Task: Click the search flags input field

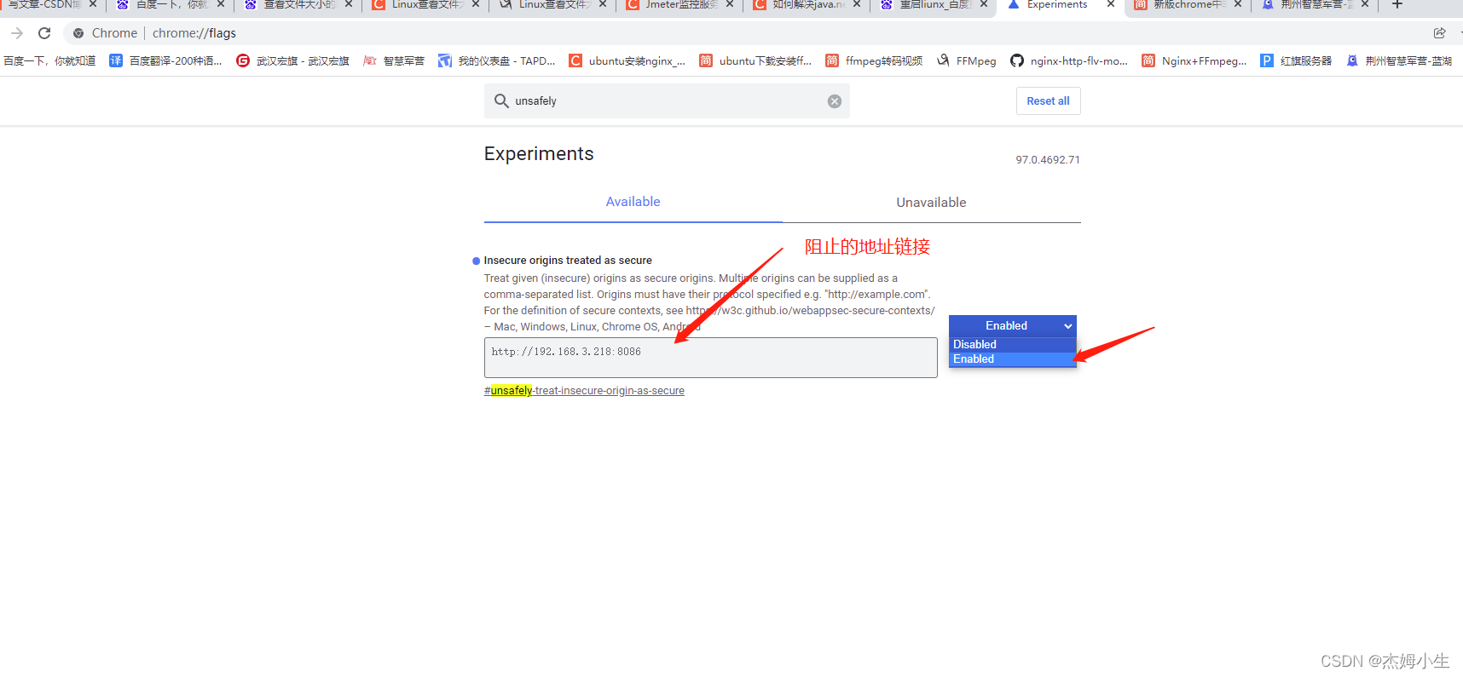Action: coord(667,100)
